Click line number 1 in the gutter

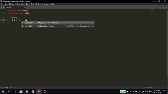point(4,11)
